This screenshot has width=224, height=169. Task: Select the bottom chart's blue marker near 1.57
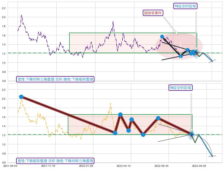click(158, 118)
